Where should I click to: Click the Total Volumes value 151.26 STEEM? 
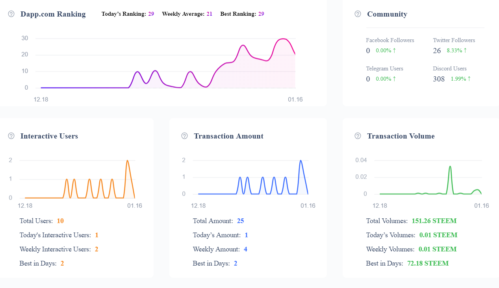pyautogui.click(x=434, y=221)
